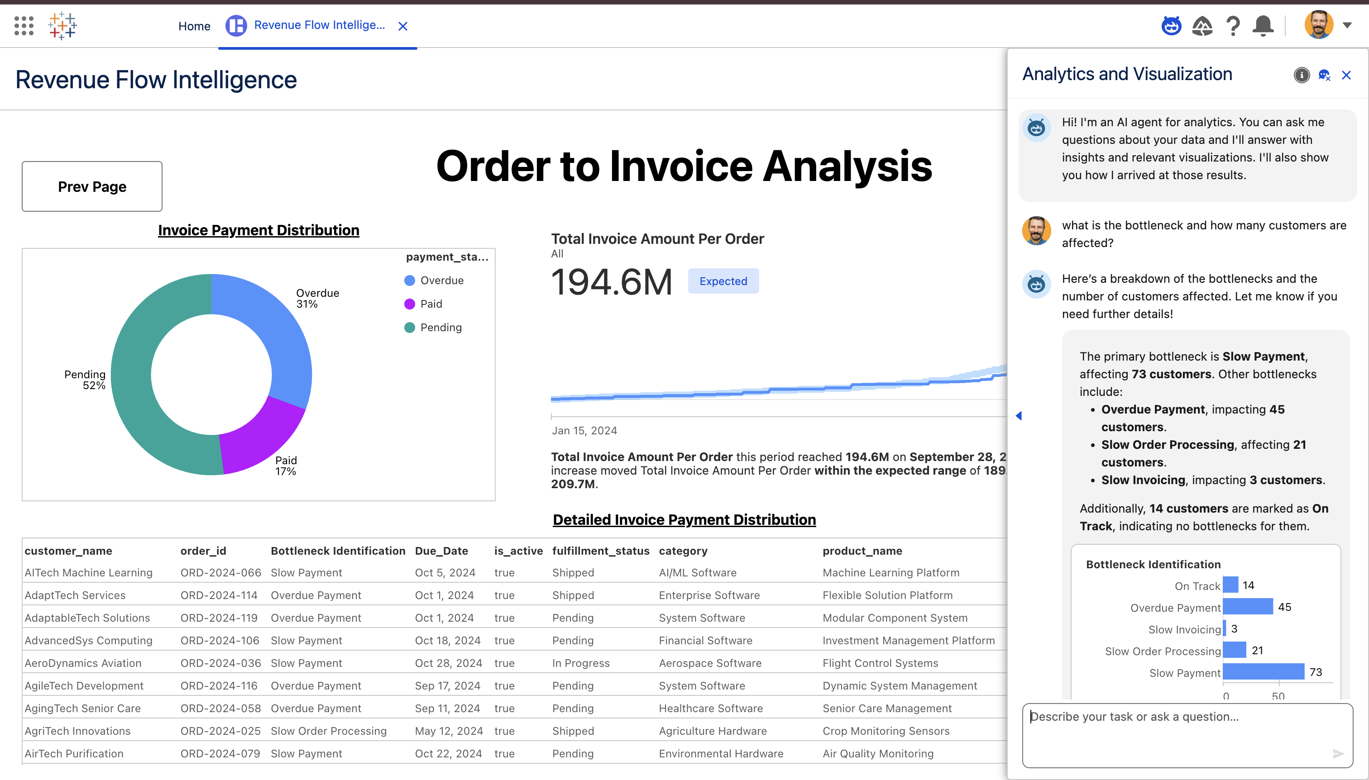Click the new conversation icon in Analytics panel
Viewport: 1369px width, 780px height.
(1324, 75)
